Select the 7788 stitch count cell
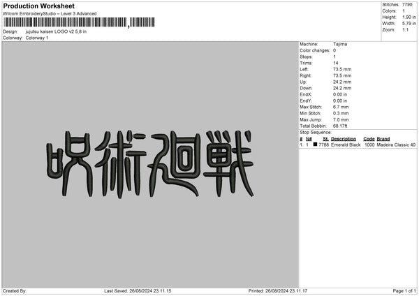 click(323, 145)
